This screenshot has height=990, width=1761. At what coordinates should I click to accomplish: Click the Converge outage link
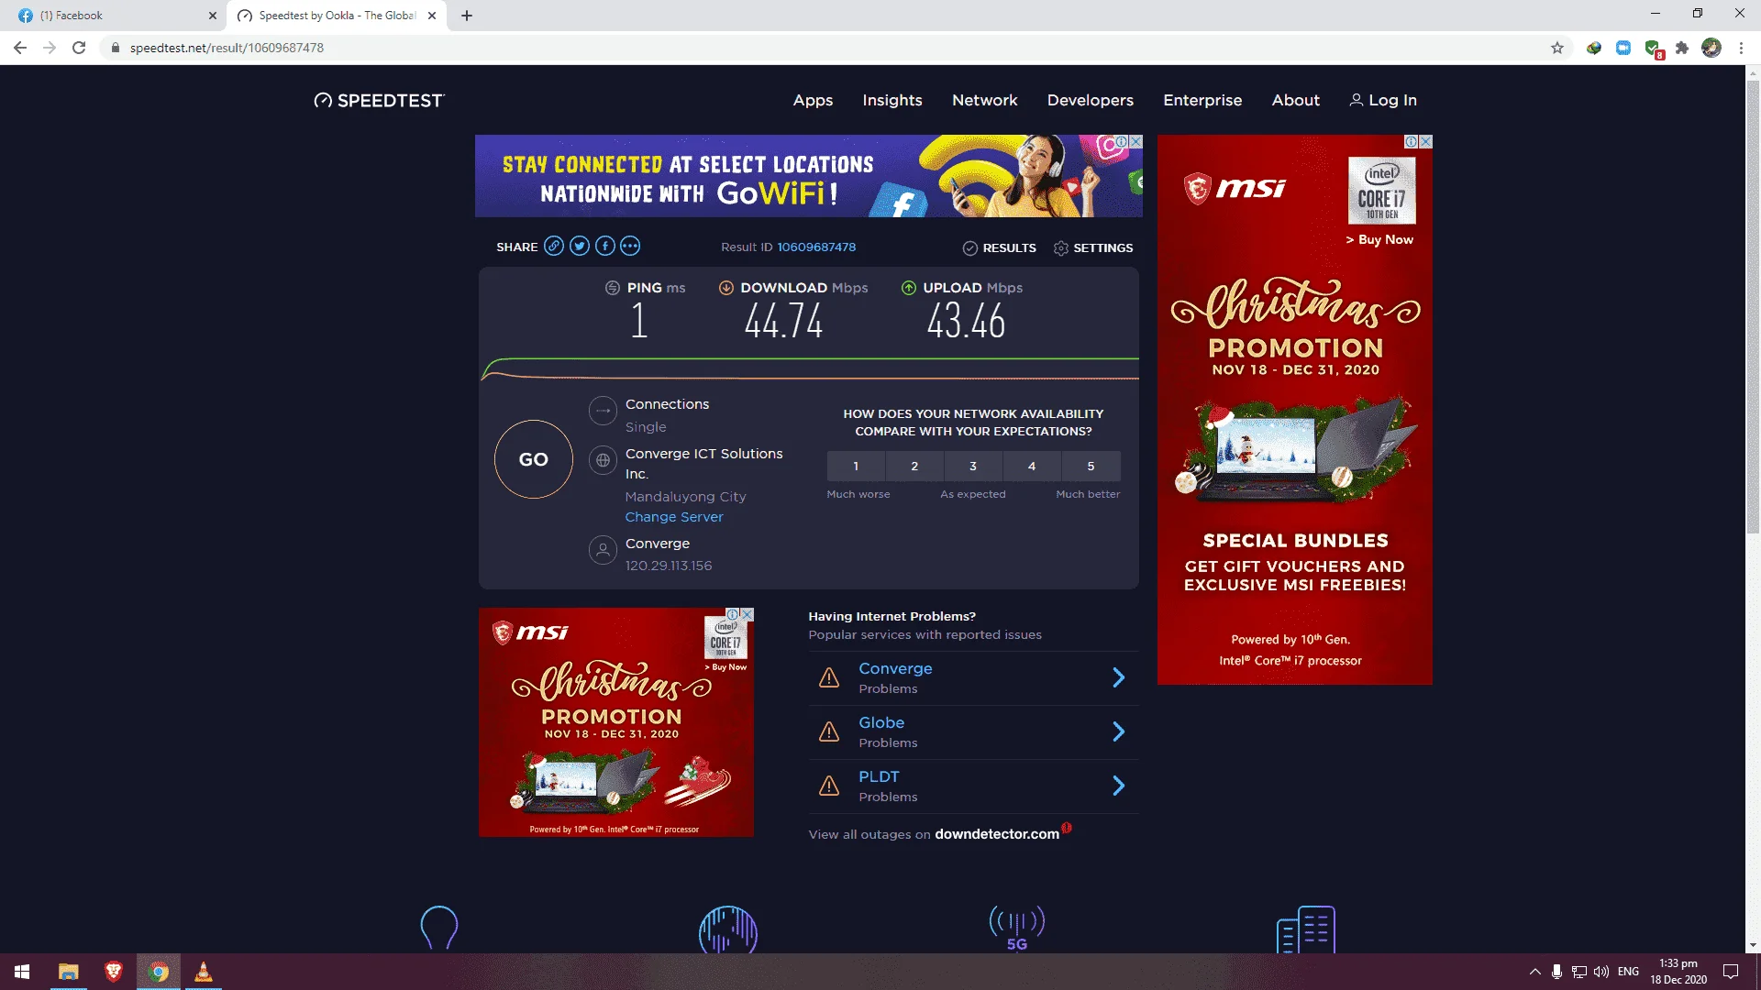(x=895, y=669)
